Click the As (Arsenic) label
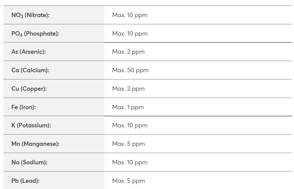294x189 pixels. point(29,52)
